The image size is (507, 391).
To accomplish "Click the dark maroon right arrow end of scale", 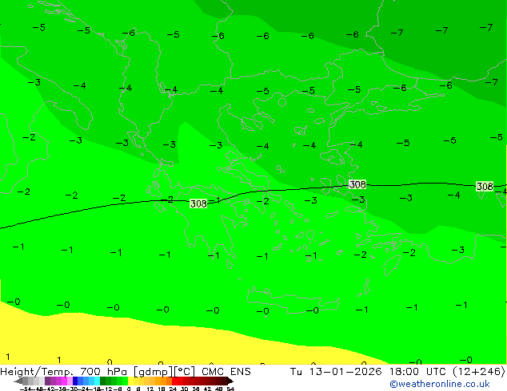I will pyautogui.click(x=230, y=381).
